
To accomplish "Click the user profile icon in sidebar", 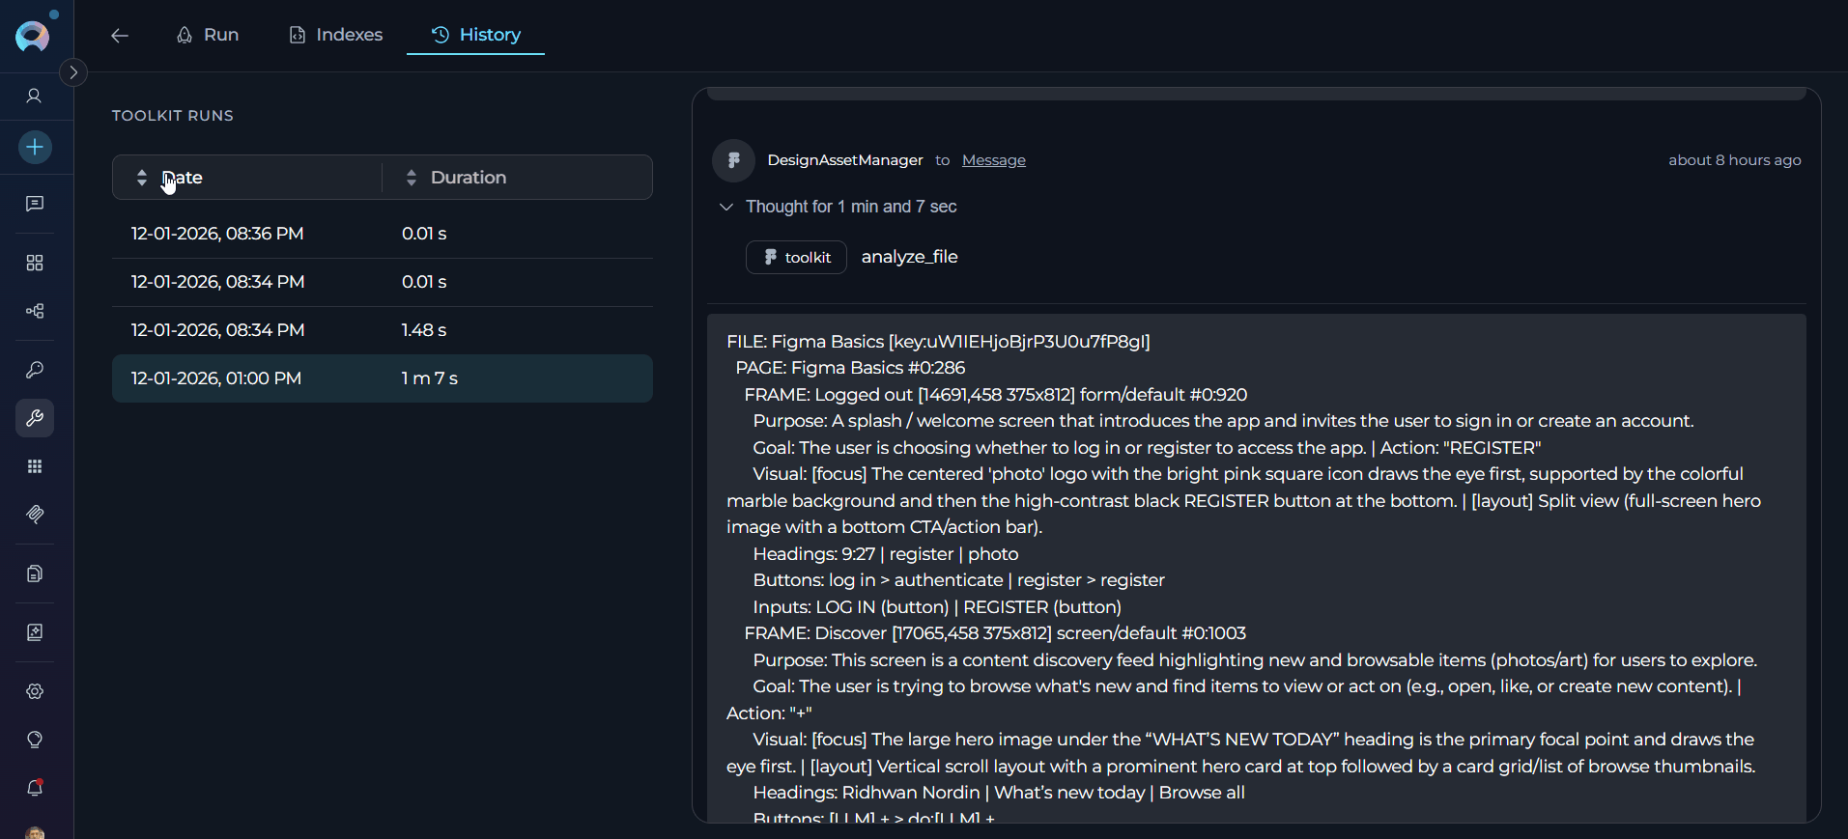I will (x=34, y=96).
